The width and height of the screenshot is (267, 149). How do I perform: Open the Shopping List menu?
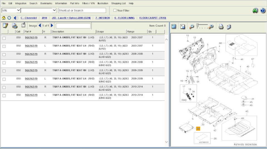point(118,3)
